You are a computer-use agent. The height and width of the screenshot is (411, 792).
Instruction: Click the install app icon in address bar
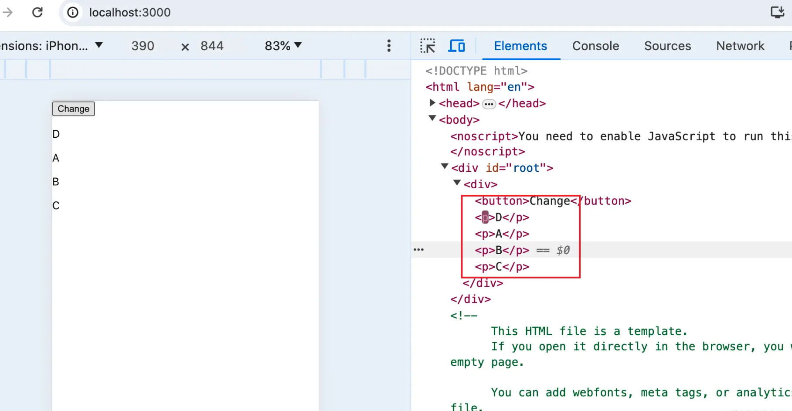coord(777,12)
